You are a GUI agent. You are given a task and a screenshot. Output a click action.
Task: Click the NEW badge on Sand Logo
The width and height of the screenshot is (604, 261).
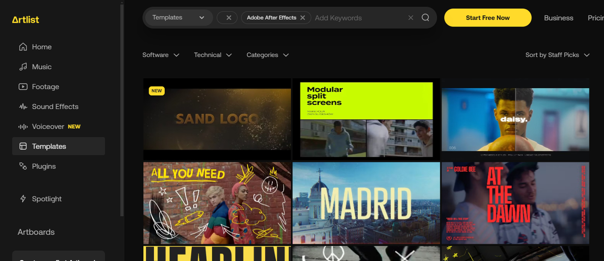(x=157, y=91)
